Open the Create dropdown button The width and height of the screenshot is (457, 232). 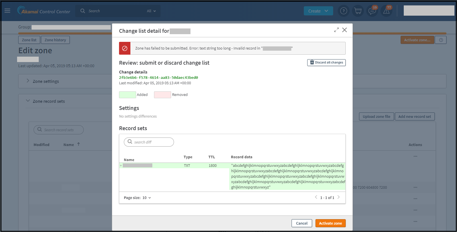318,11
